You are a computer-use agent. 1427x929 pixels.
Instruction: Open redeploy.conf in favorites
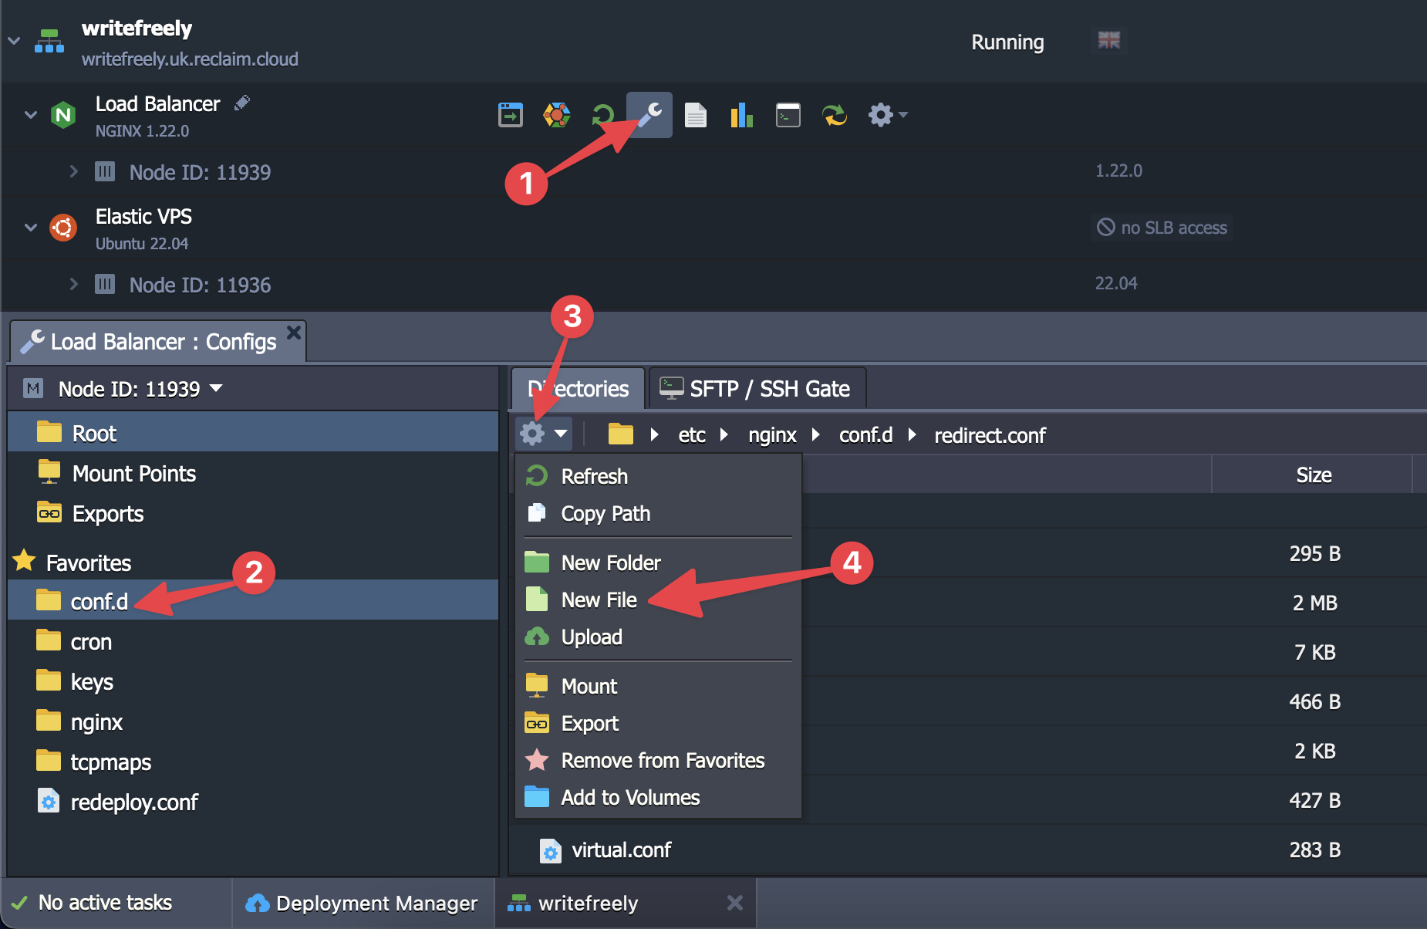coord(253,802)
